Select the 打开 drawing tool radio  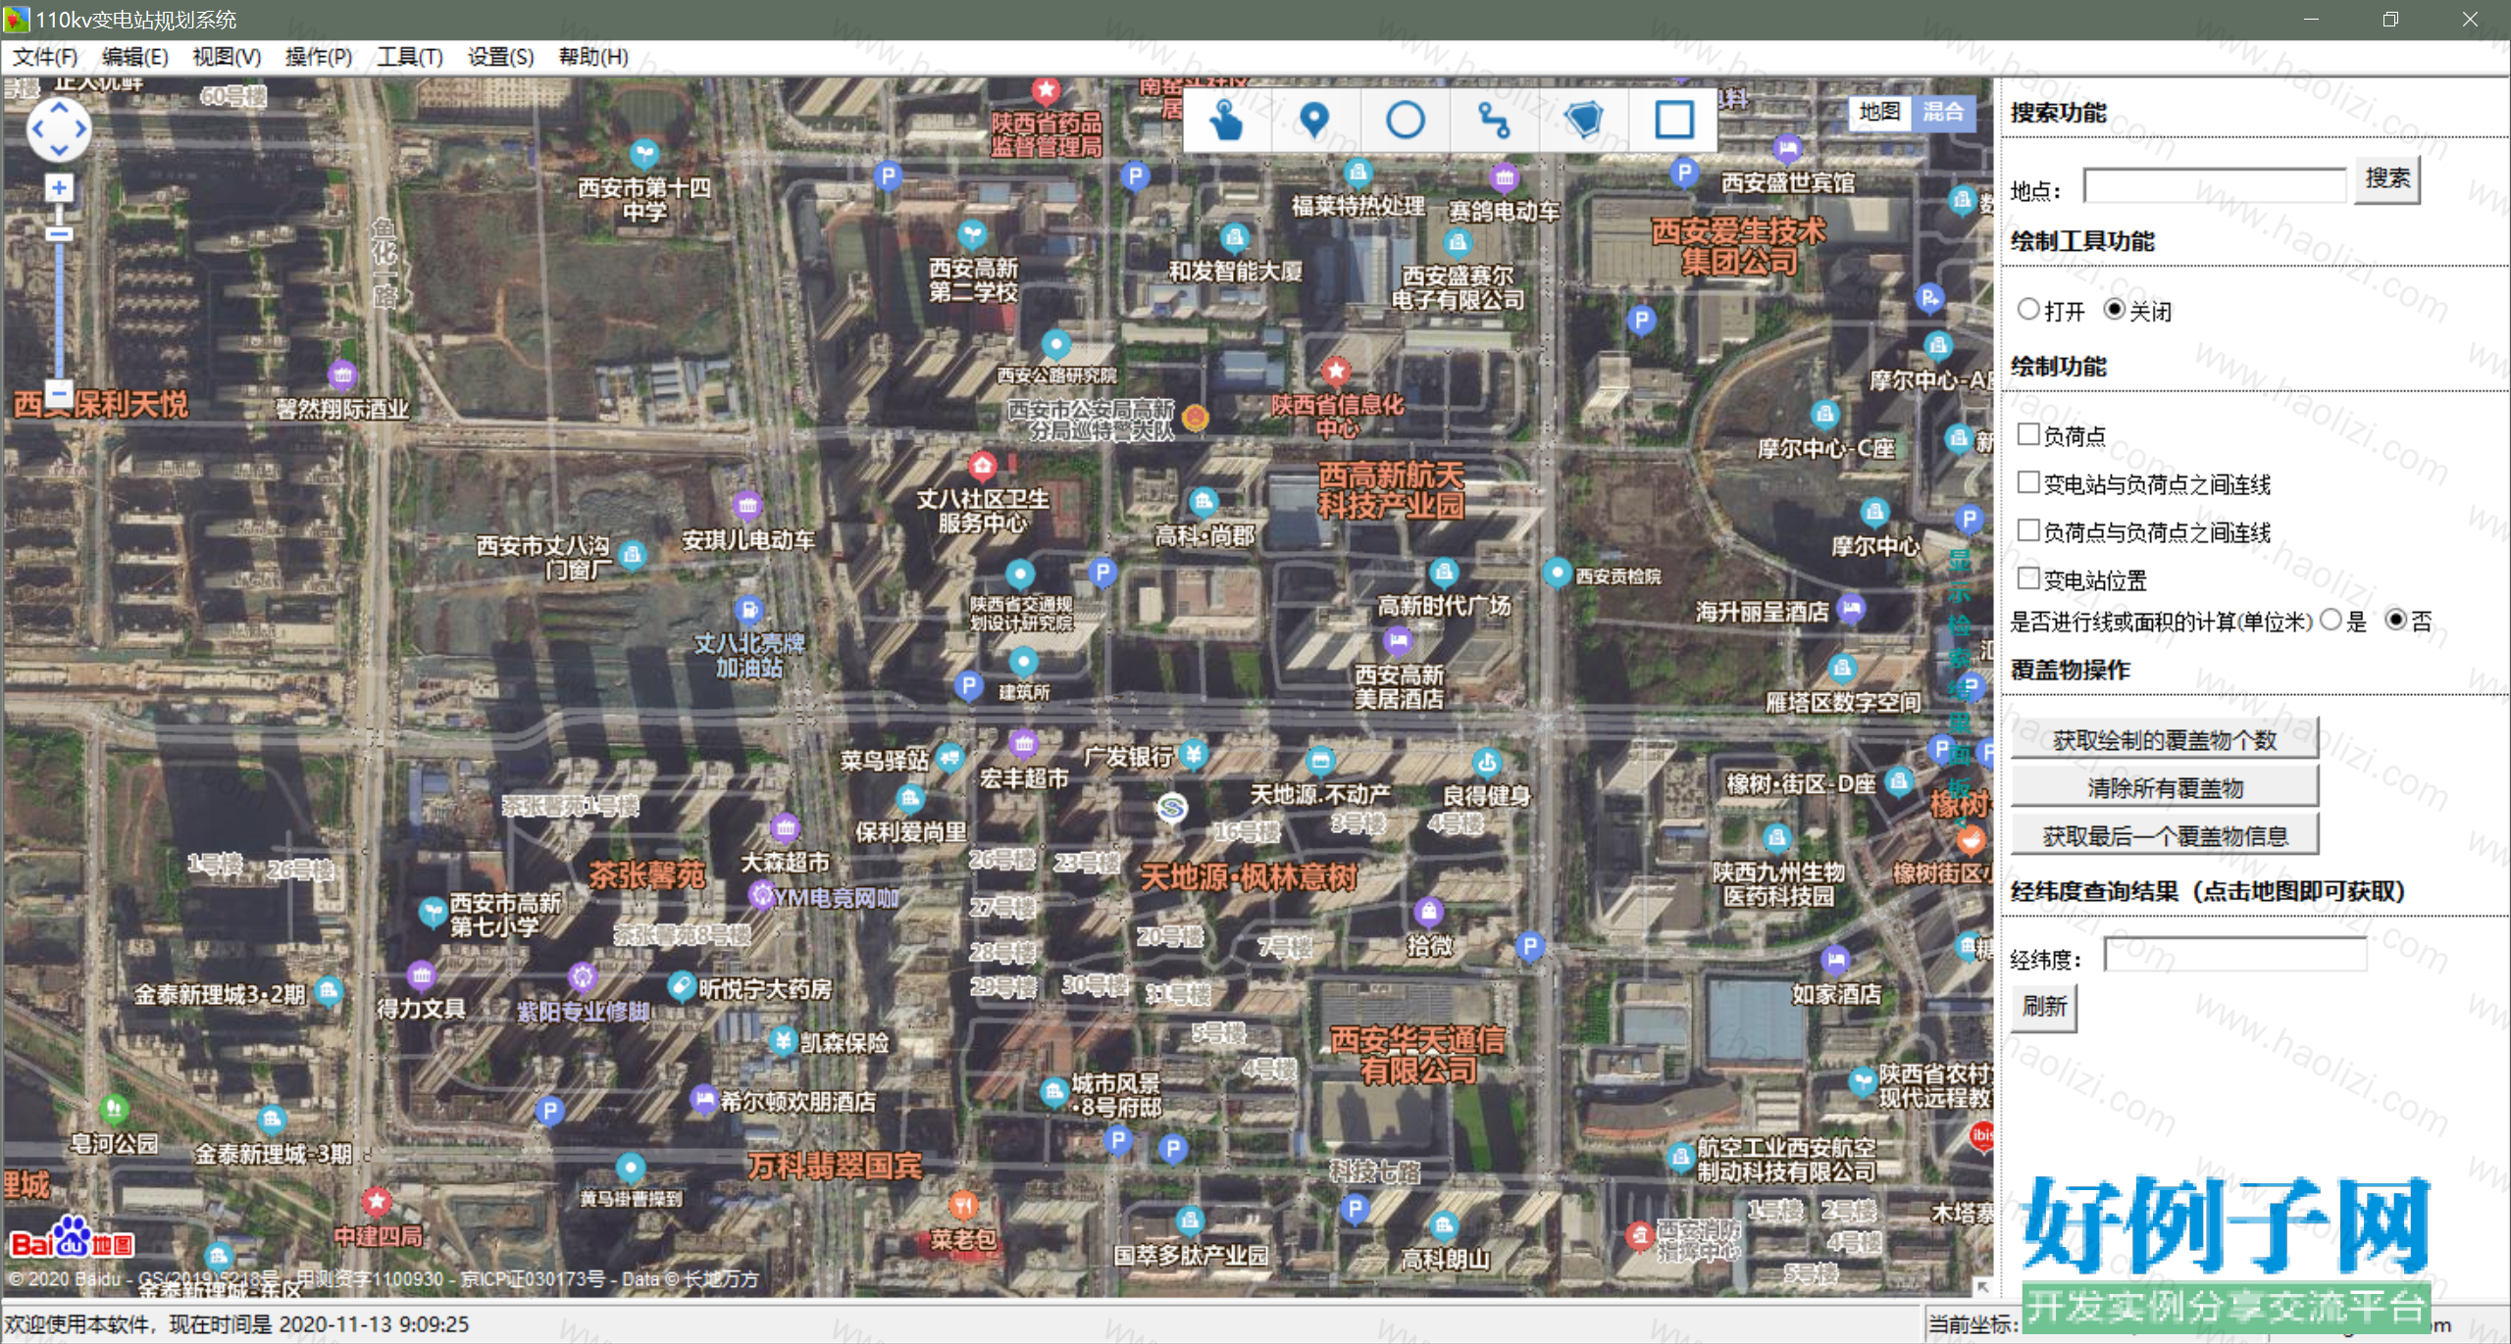(2028, 310)
